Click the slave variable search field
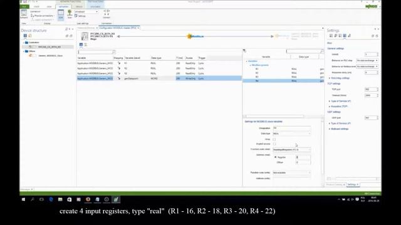Image resolution: width=401 pixels, height=225 pixels. click(305, 51)
